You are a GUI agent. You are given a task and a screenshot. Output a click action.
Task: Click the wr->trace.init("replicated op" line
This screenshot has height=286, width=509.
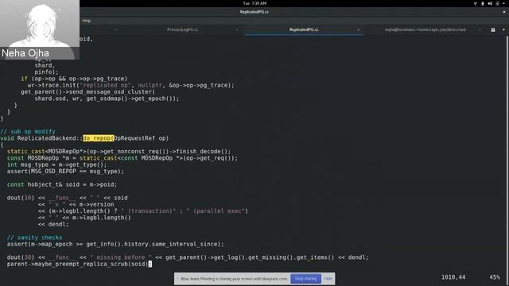[130, 85]
